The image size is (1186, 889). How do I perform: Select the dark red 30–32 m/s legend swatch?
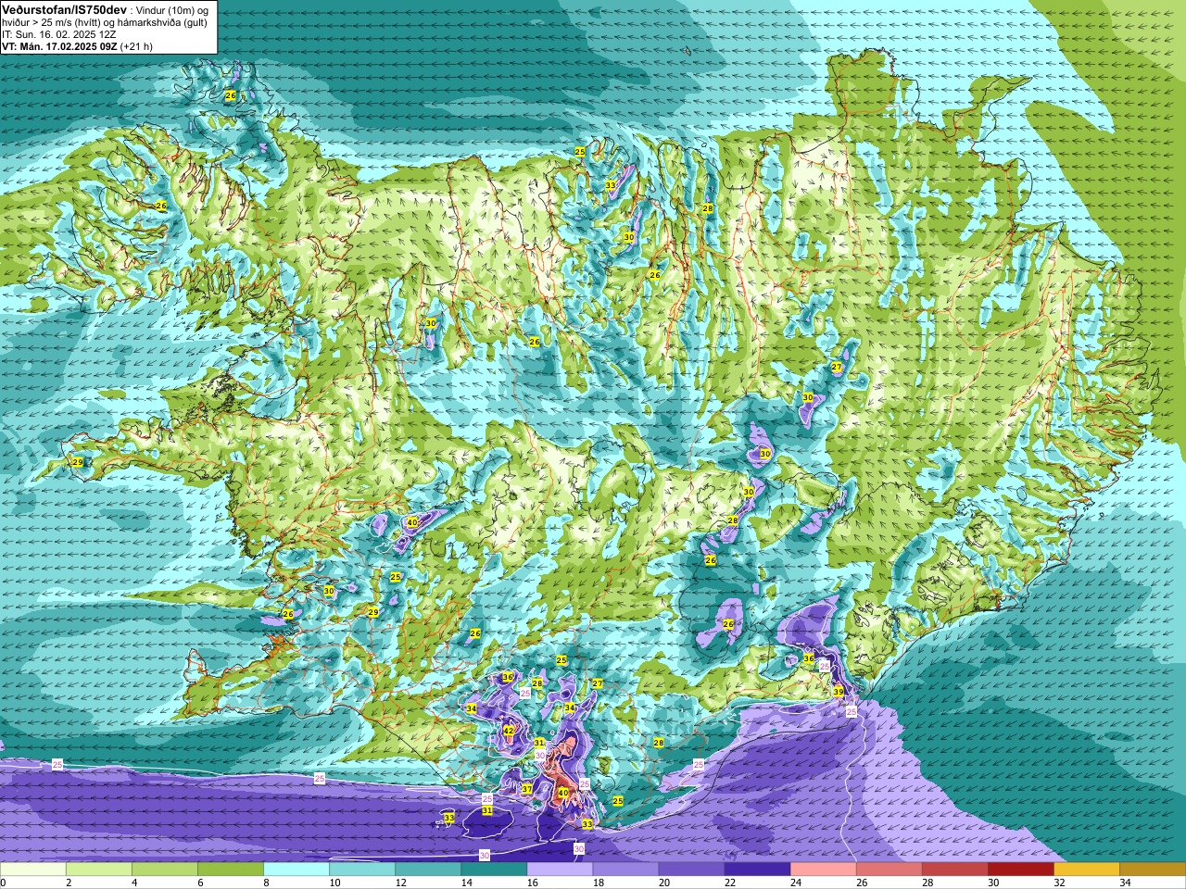pyautogui.click(x=1020, y=870)
